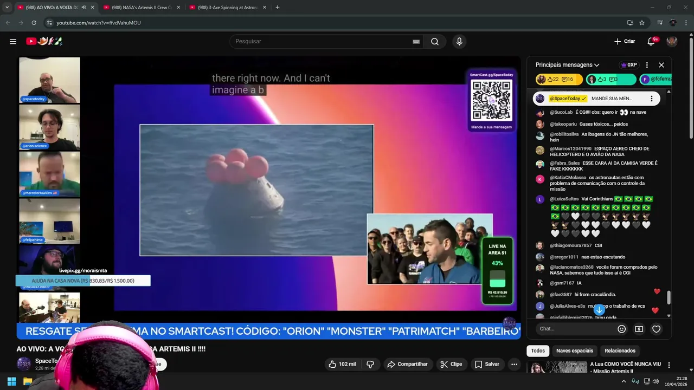Send a heart reaction in chat
Image resolution: width=694 pixels, height=390 pixels.
pos(656,329)
